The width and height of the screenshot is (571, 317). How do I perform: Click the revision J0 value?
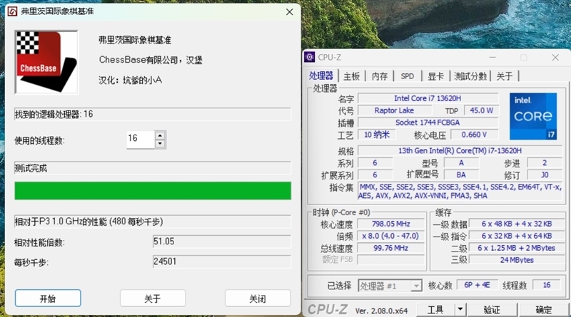[x=545, y=175]
